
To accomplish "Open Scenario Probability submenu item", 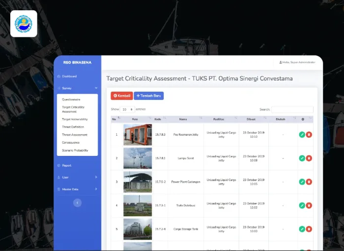I will pos(75,151).
